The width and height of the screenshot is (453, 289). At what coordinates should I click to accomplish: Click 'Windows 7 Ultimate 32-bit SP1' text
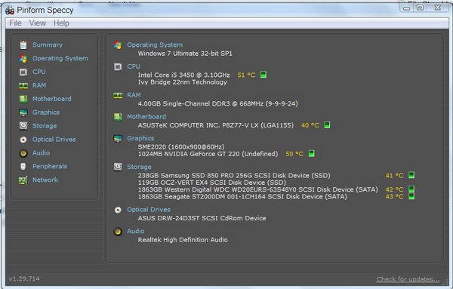185,54
